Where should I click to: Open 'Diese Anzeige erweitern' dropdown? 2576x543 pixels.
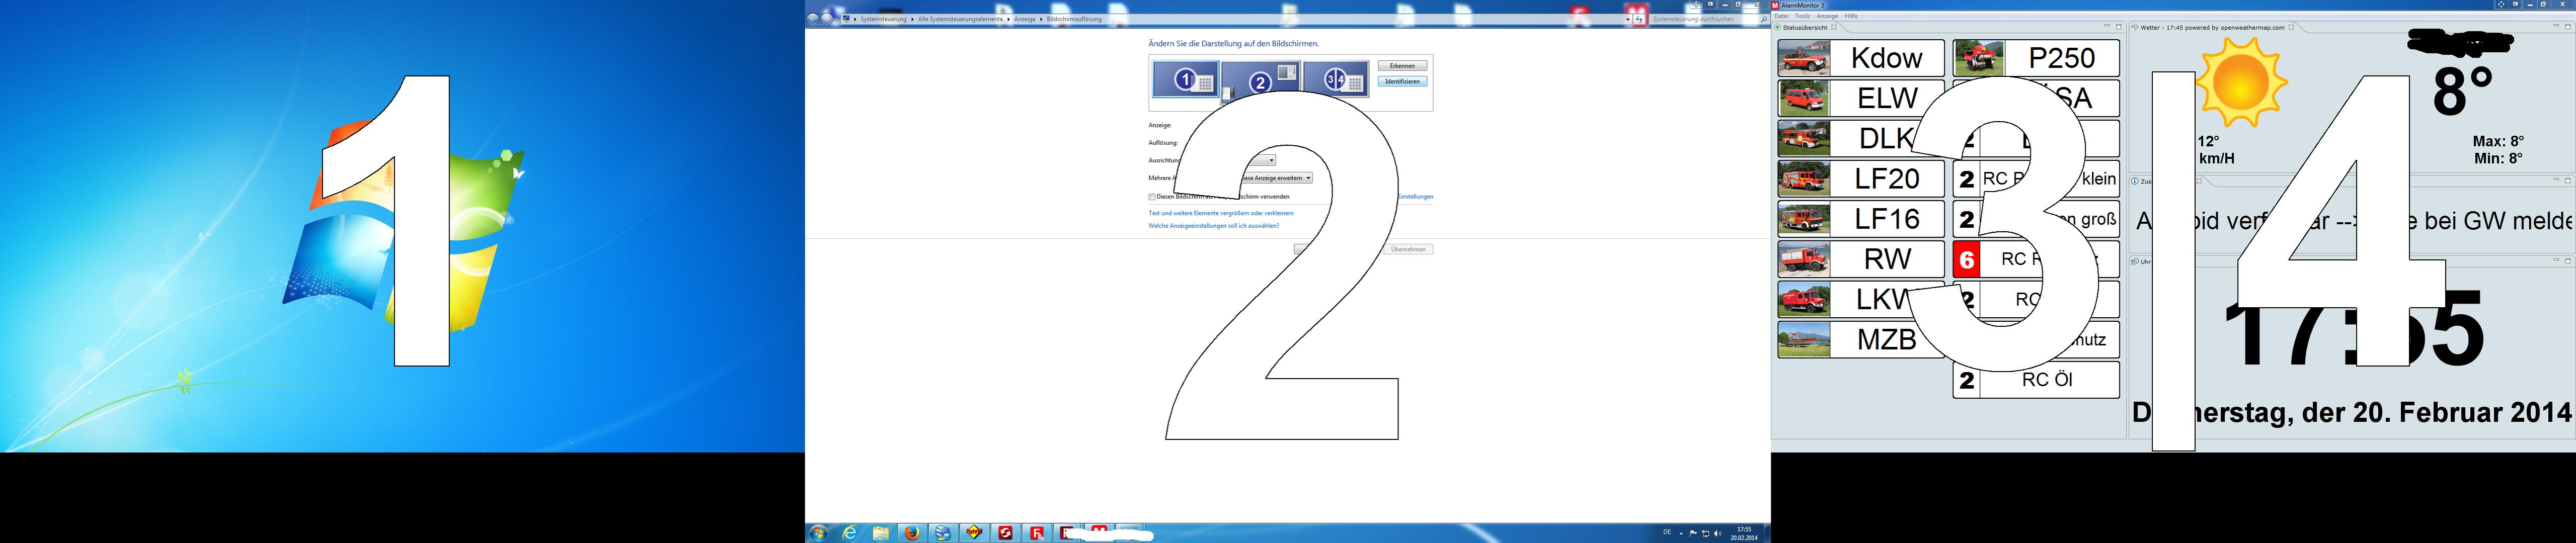pyautogui.click(x=1307, y=178)
